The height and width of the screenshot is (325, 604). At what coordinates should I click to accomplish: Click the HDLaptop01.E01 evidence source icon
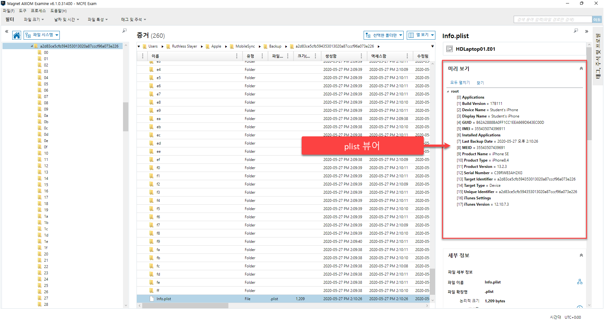click(450, 49)
